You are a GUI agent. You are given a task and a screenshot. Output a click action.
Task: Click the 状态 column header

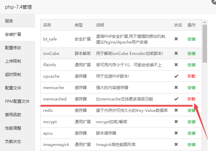pyautogui.click(x=178, y=25)
